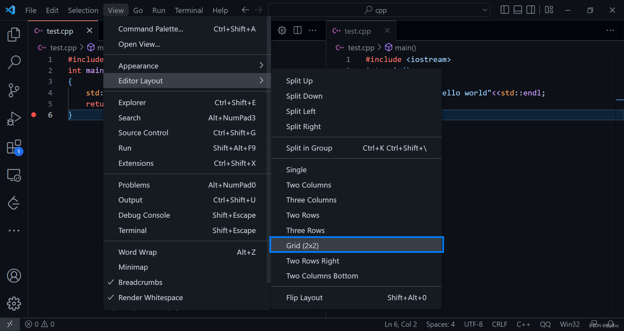Select Command Palette... menu item

click(x=187, y=29)
